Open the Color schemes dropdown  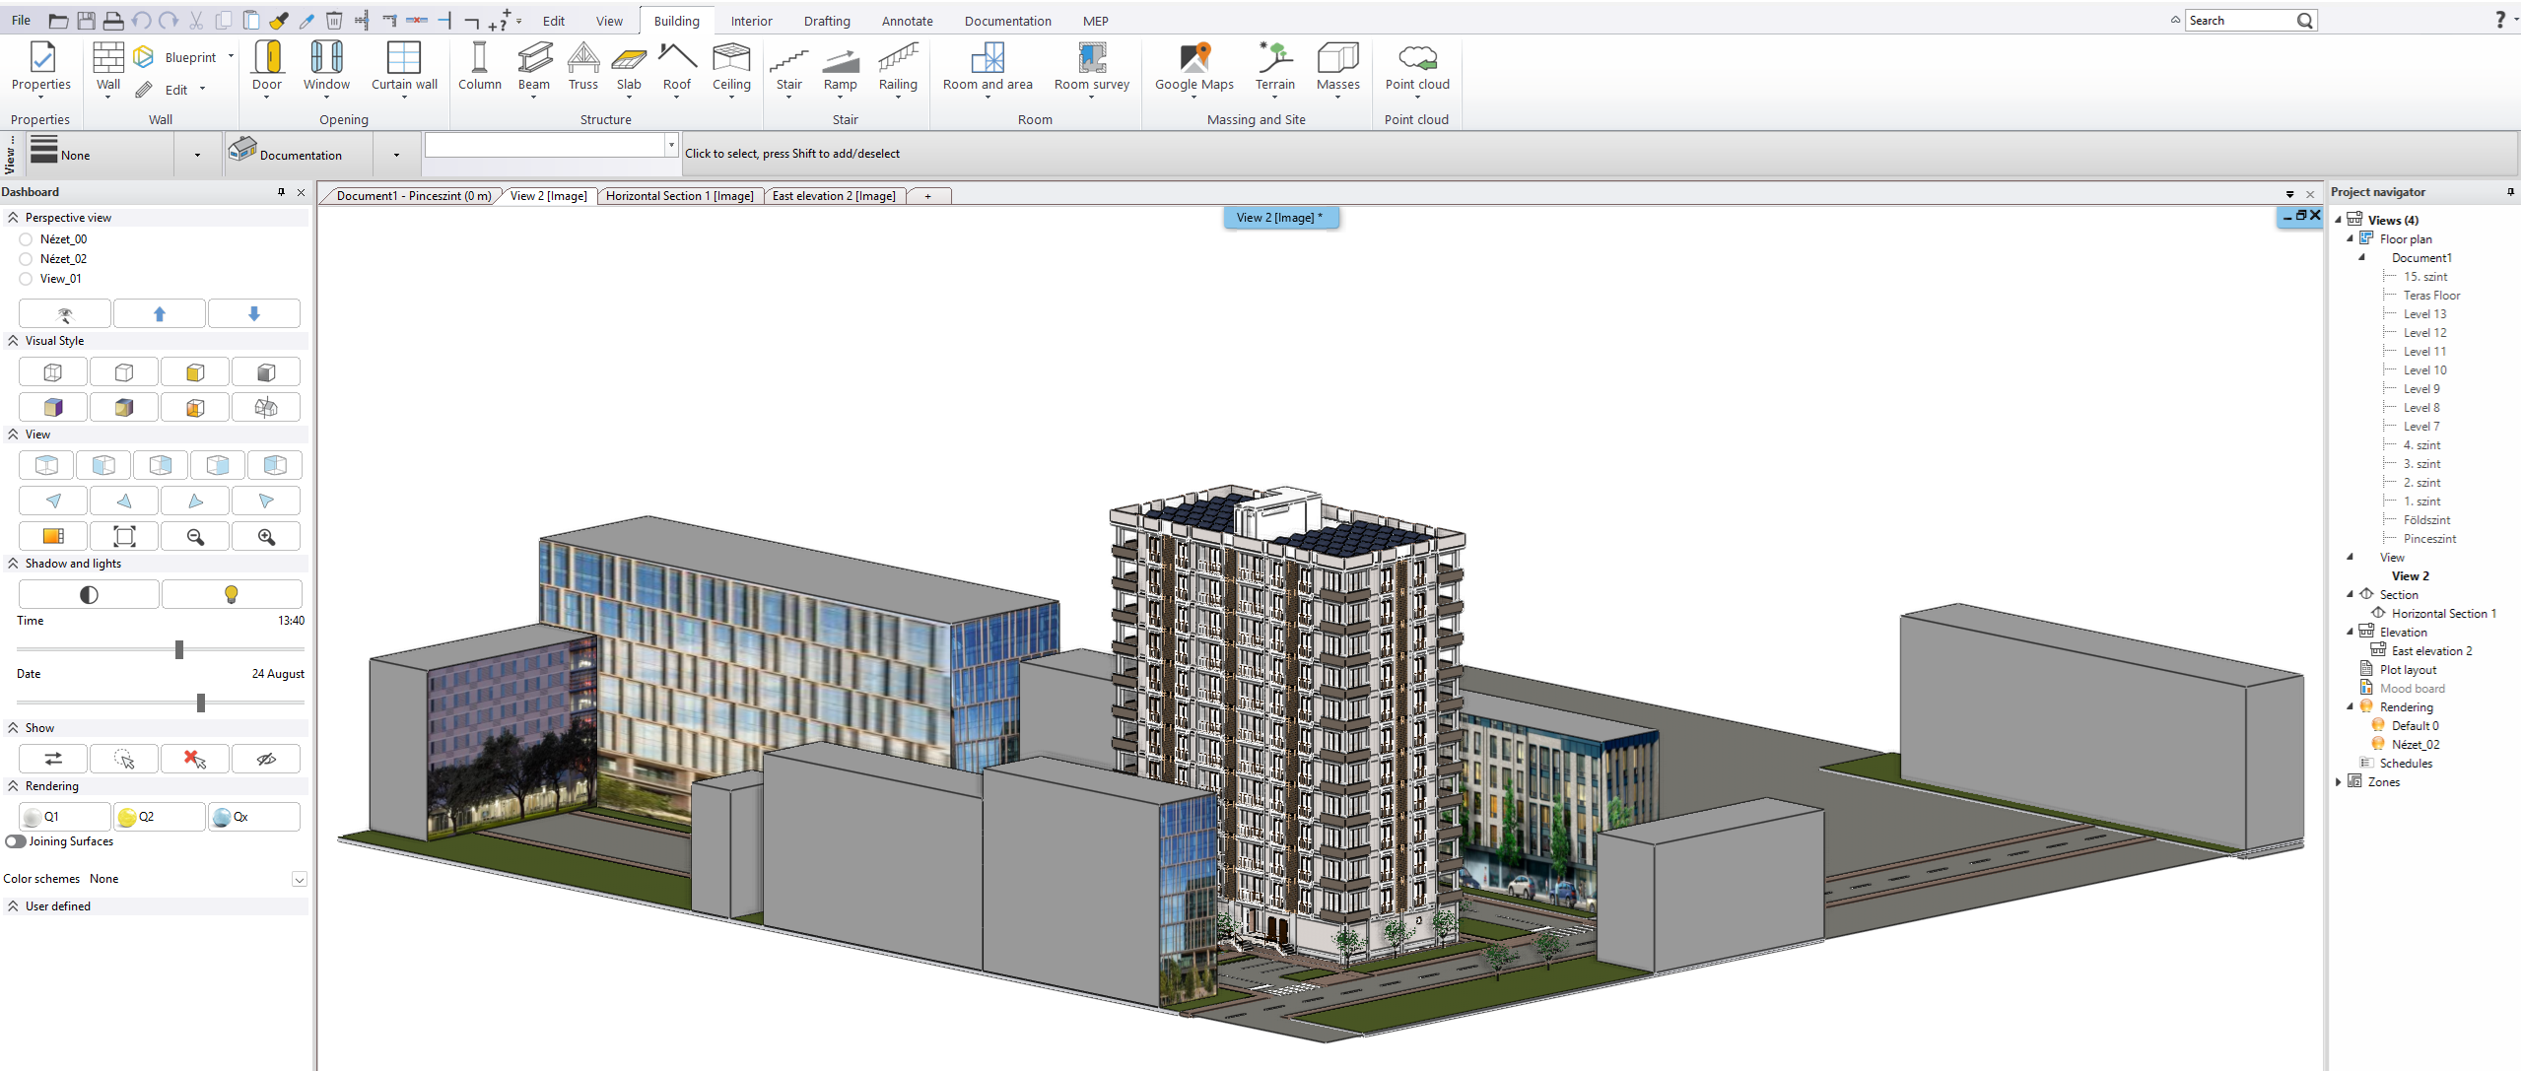click(299, 879)
